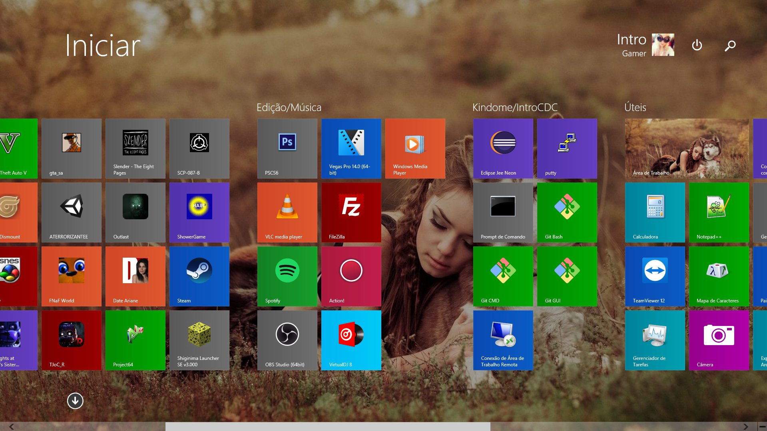Open Photoshop PSCS6 tile
This screenshot has width=767, height=431.
287,149
